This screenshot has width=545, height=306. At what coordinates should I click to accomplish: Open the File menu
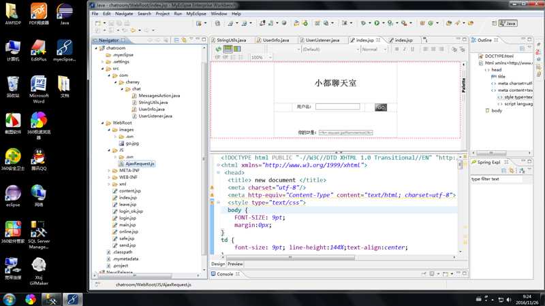95,14
